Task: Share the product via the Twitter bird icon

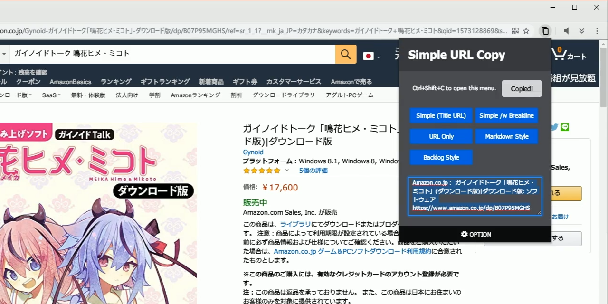Action: (x=554, y=127)
